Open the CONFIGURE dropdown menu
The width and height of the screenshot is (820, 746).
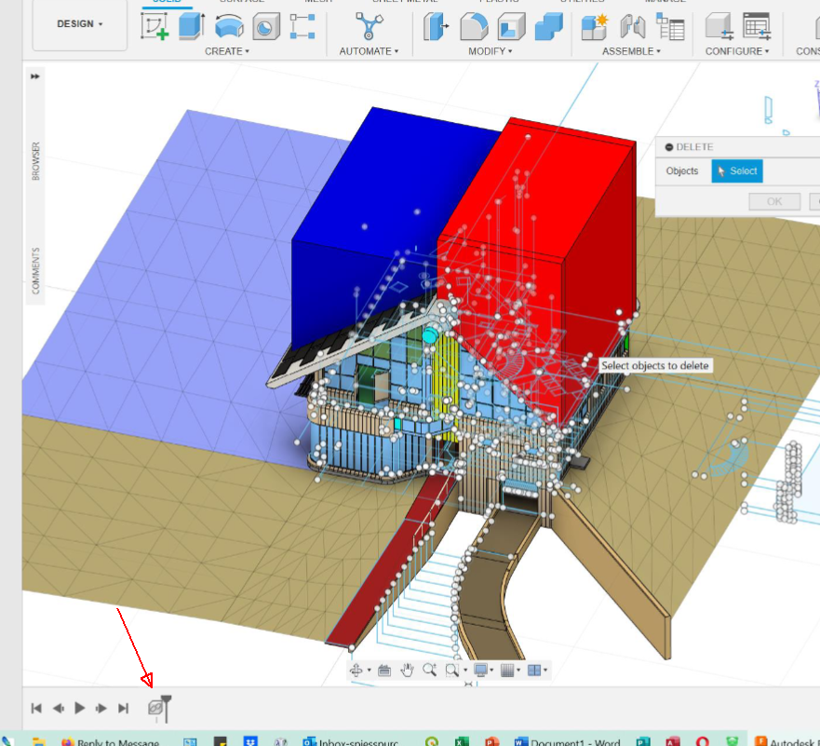click(736, 51)
